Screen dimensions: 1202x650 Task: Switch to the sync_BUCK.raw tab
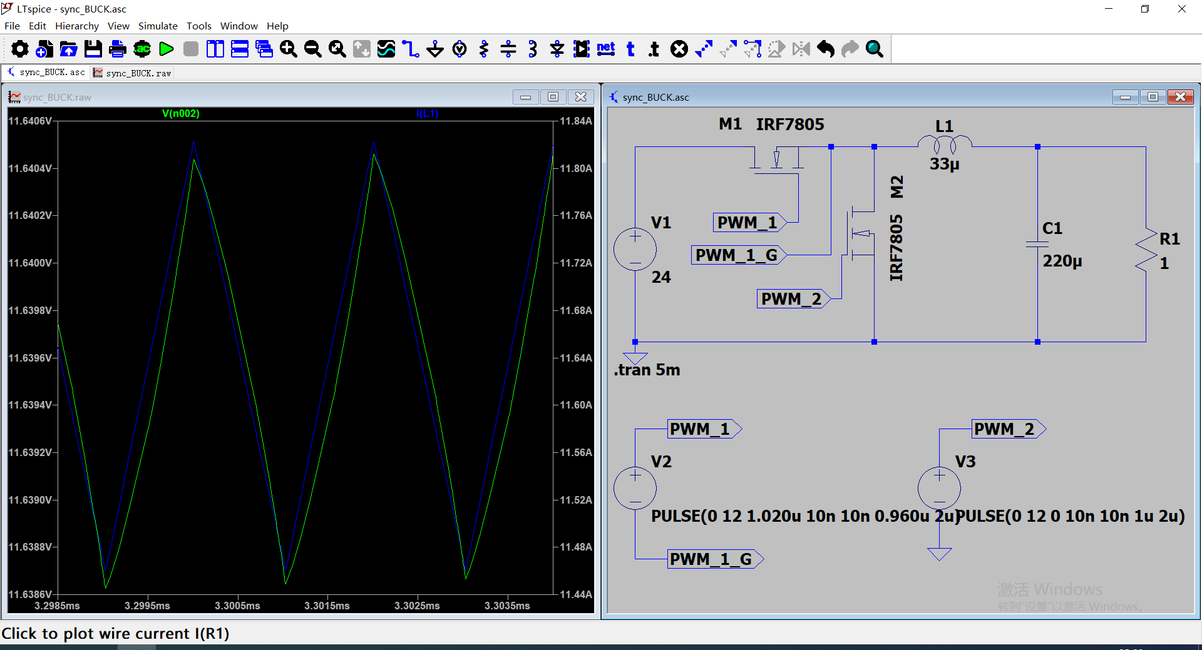(132, 73)
